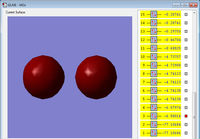
Task: Click the orbital number 10 label
Action: (x=143, y=57)
